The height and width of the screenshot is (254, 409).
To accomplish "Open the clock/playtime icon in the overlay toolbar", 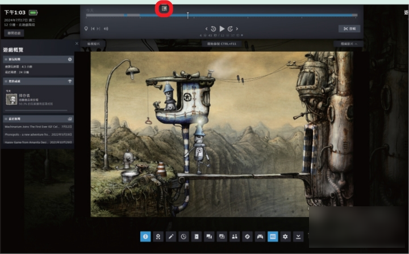I will tap(183, 236).
